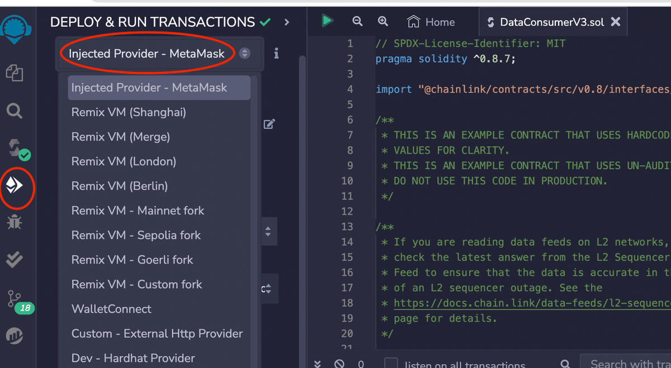Click the VALUES FOR CLARITY comment line

coord(446,150)
